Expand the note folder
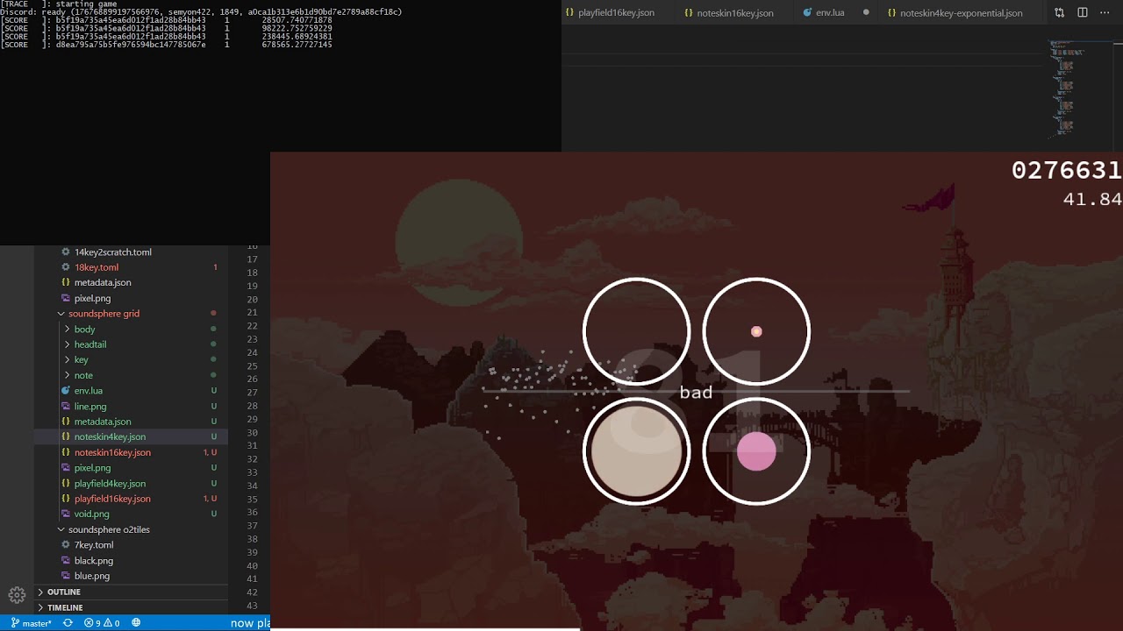 [x=67, y=376]
